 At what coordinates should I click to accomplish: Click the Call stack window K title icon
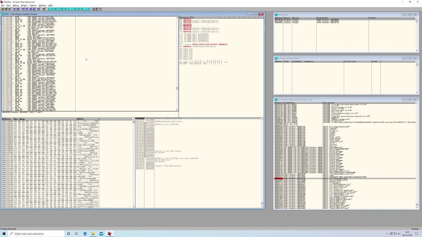(x=276, y=58)
